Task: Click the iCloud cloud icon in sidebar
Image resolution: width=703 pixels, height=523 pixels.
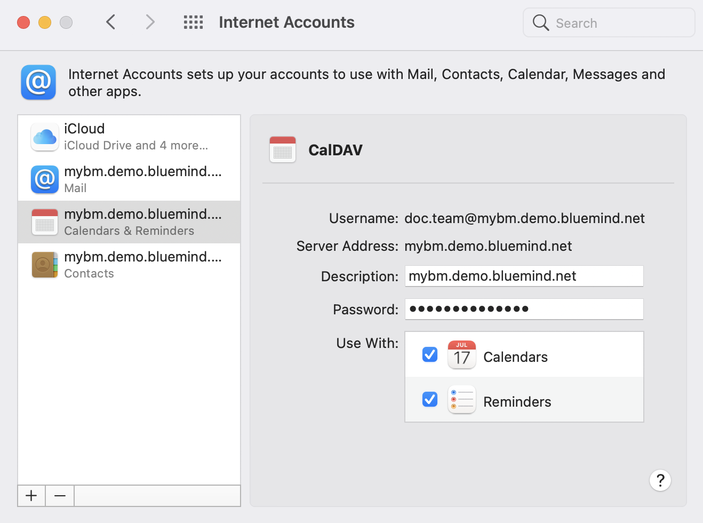Action: (45, 137)
